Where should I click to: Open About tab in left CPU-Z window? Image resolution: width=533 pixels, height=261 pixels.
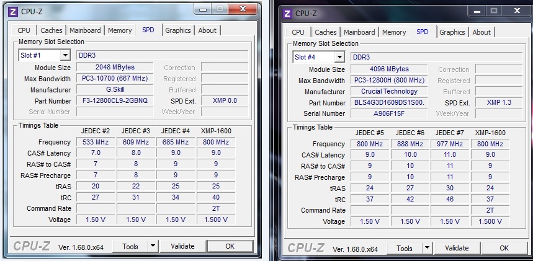point(207,30)
